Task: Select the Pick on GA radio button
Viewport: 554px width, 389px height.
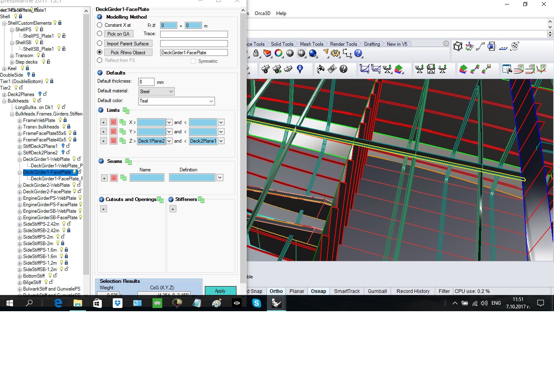Action: [x=100, y=34]
